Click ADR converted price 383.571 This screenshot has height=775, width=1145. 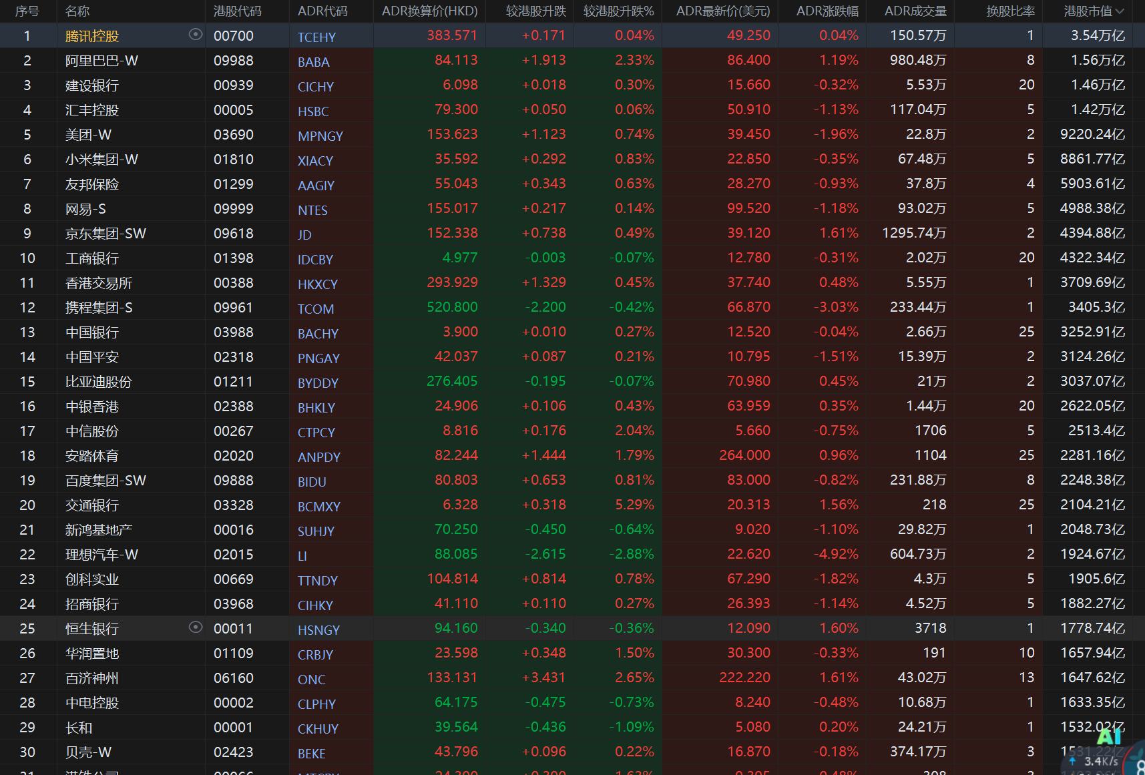click(x=452, y=35)
